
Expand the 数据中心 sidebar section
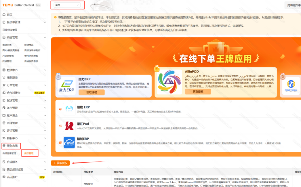(x=45, y=70)
